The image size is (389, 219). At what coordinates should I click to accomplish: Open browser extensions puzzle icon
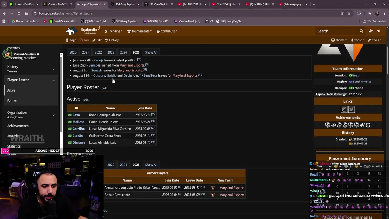(x=359, y=13)
